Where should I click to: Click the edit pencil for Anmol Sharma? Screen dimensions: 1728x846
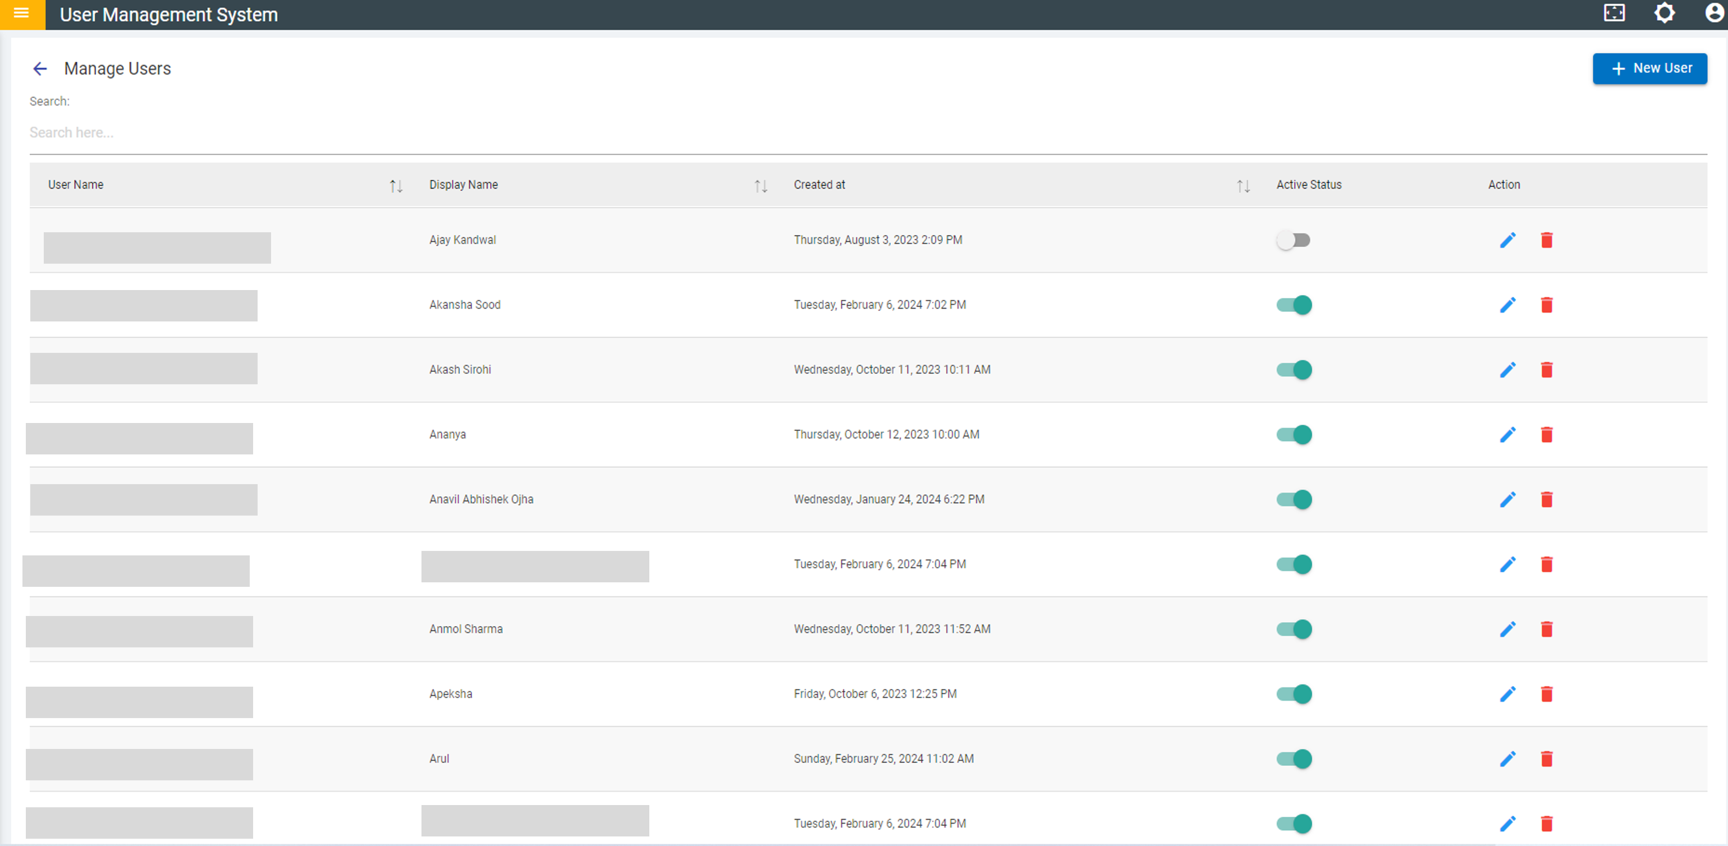[1507, 629]
